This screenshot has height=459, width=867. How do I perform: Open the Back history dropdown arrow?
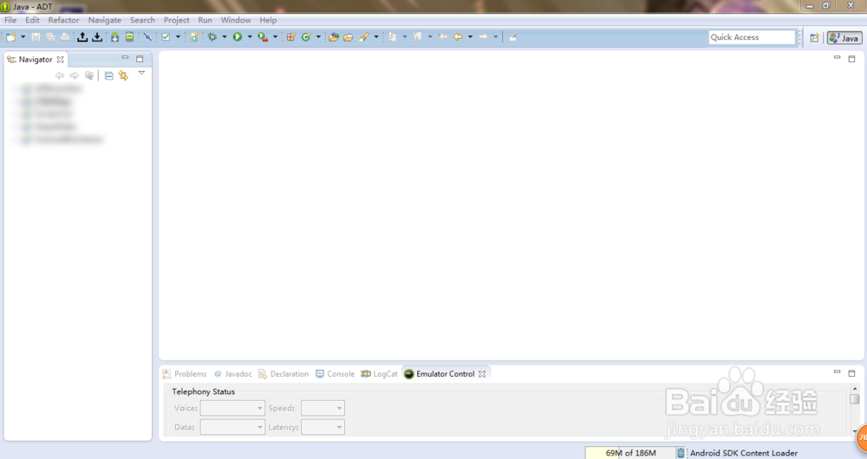470,37
